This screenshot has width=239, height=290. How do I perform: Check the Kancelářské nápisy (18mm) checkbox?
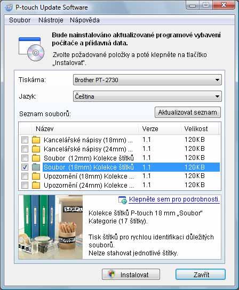coord(25,140)
